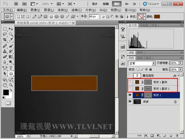Swap foreground and background colors
This screenshot has width=185, height=139.
coord(11,90)
